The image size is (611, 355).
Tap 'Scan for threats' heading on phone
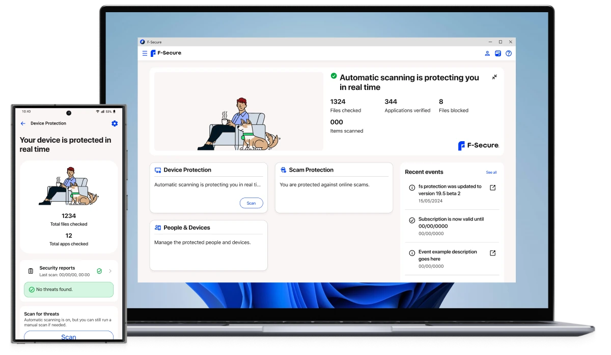[42, 314]
